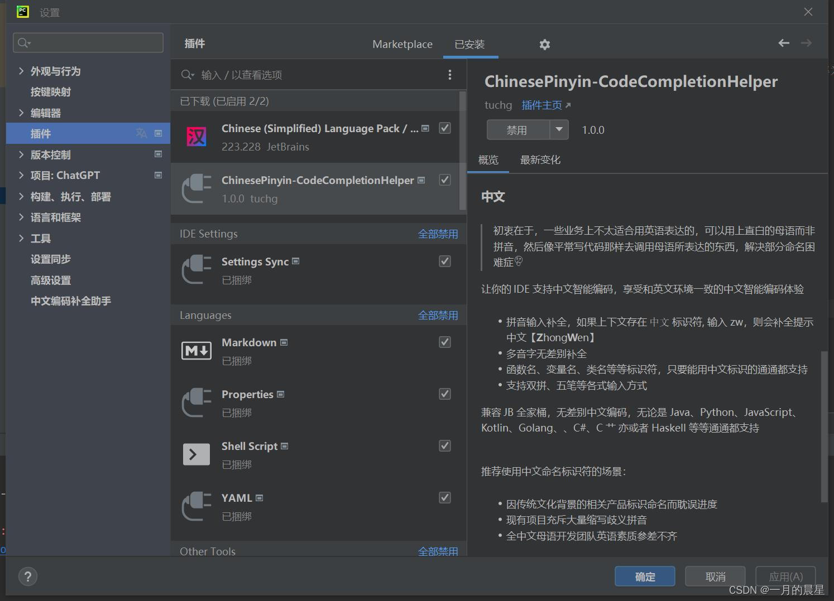Click bundled badge icon next to Settings Sync
834x601 pixels.
296,261
